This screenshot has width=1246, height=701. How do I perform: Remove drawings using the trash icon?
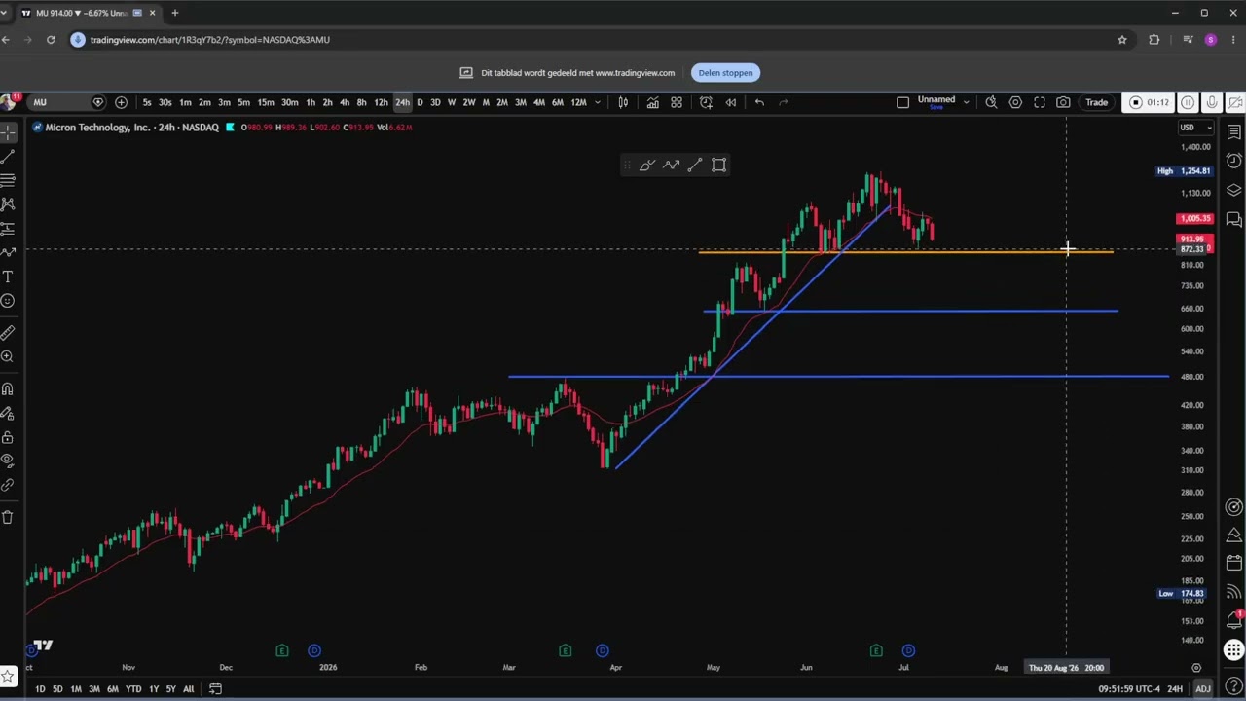pyautogui.click(x=8, y=517)
